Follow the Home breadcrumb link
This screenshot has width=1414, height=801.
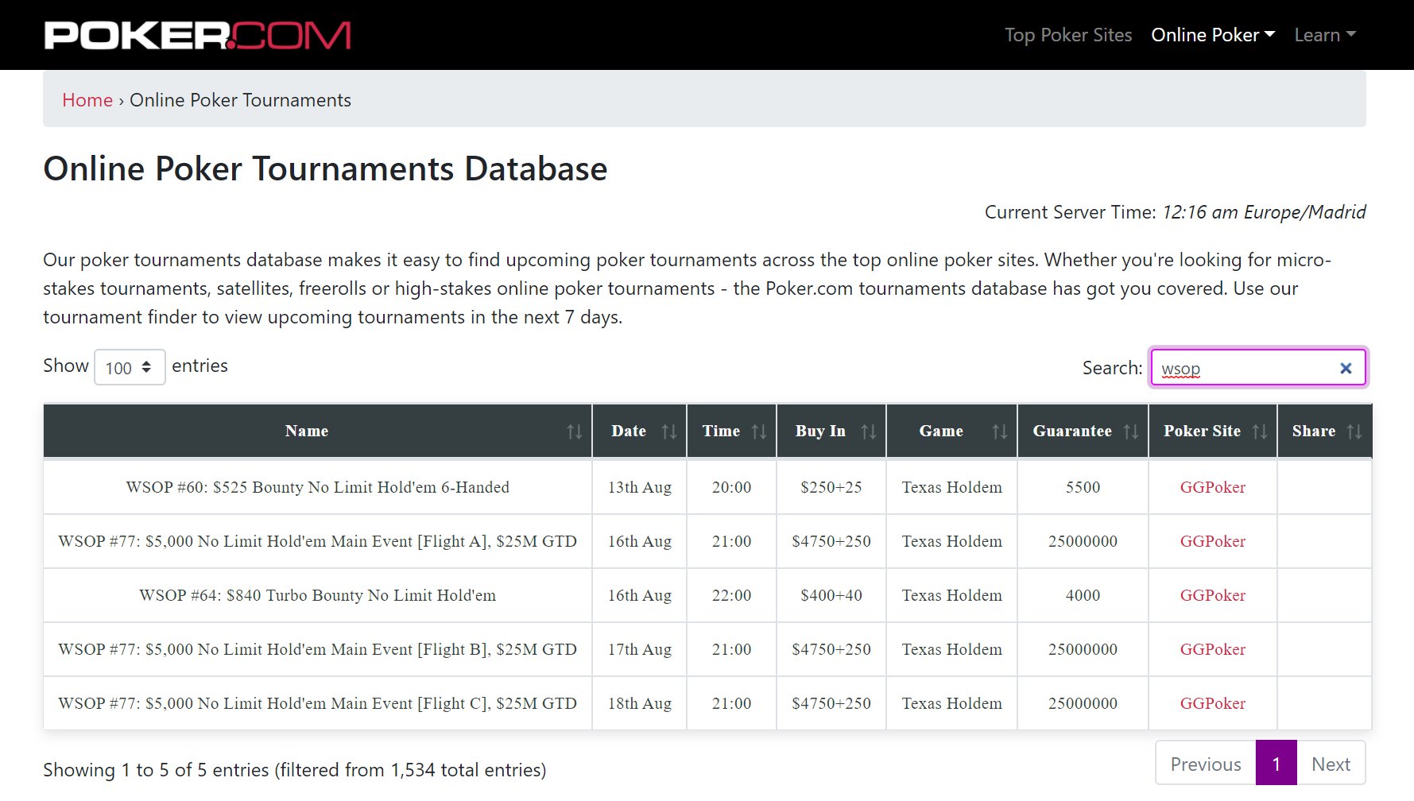click(87, 100)
